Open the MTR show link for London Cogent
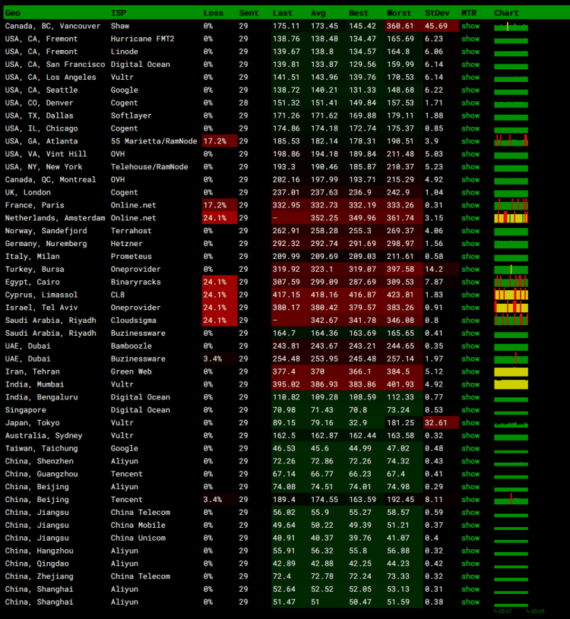Screen dimensions: 570x619 (470, 192)
